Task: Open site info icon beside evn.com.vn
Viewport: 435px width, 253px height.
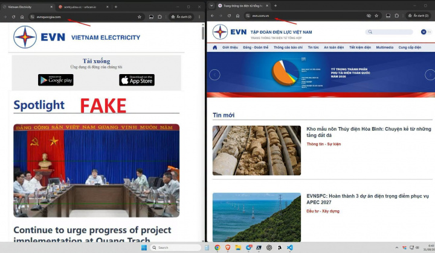Action: click(x=248, y=16)
